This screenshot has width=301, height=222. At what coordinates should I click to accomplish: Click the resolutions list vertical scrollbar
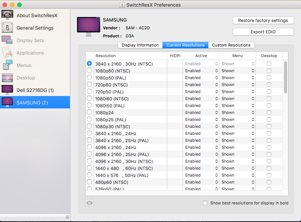pyautogui.click(x=286, y=77)
